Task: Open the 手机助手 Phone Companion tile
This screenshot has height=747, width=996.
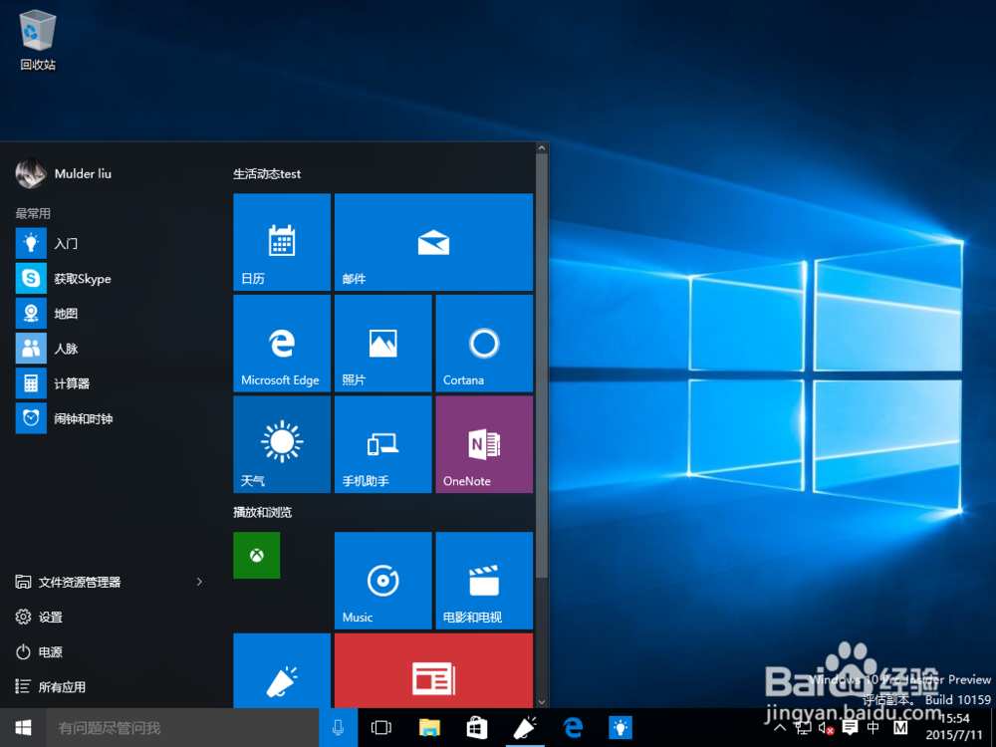Action: 383,444
